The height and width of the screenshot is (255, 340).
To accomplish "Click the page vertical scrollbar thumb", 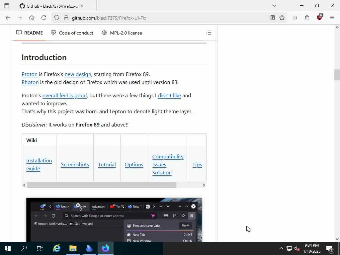I will (337, 75).
